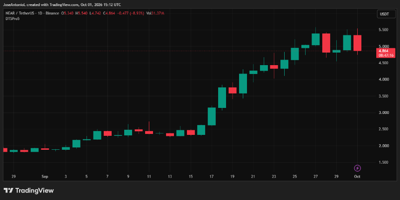Viewport: 400px width, 200px height.
Task: Click the high value H5.540
Action: (x=82, y=13)
